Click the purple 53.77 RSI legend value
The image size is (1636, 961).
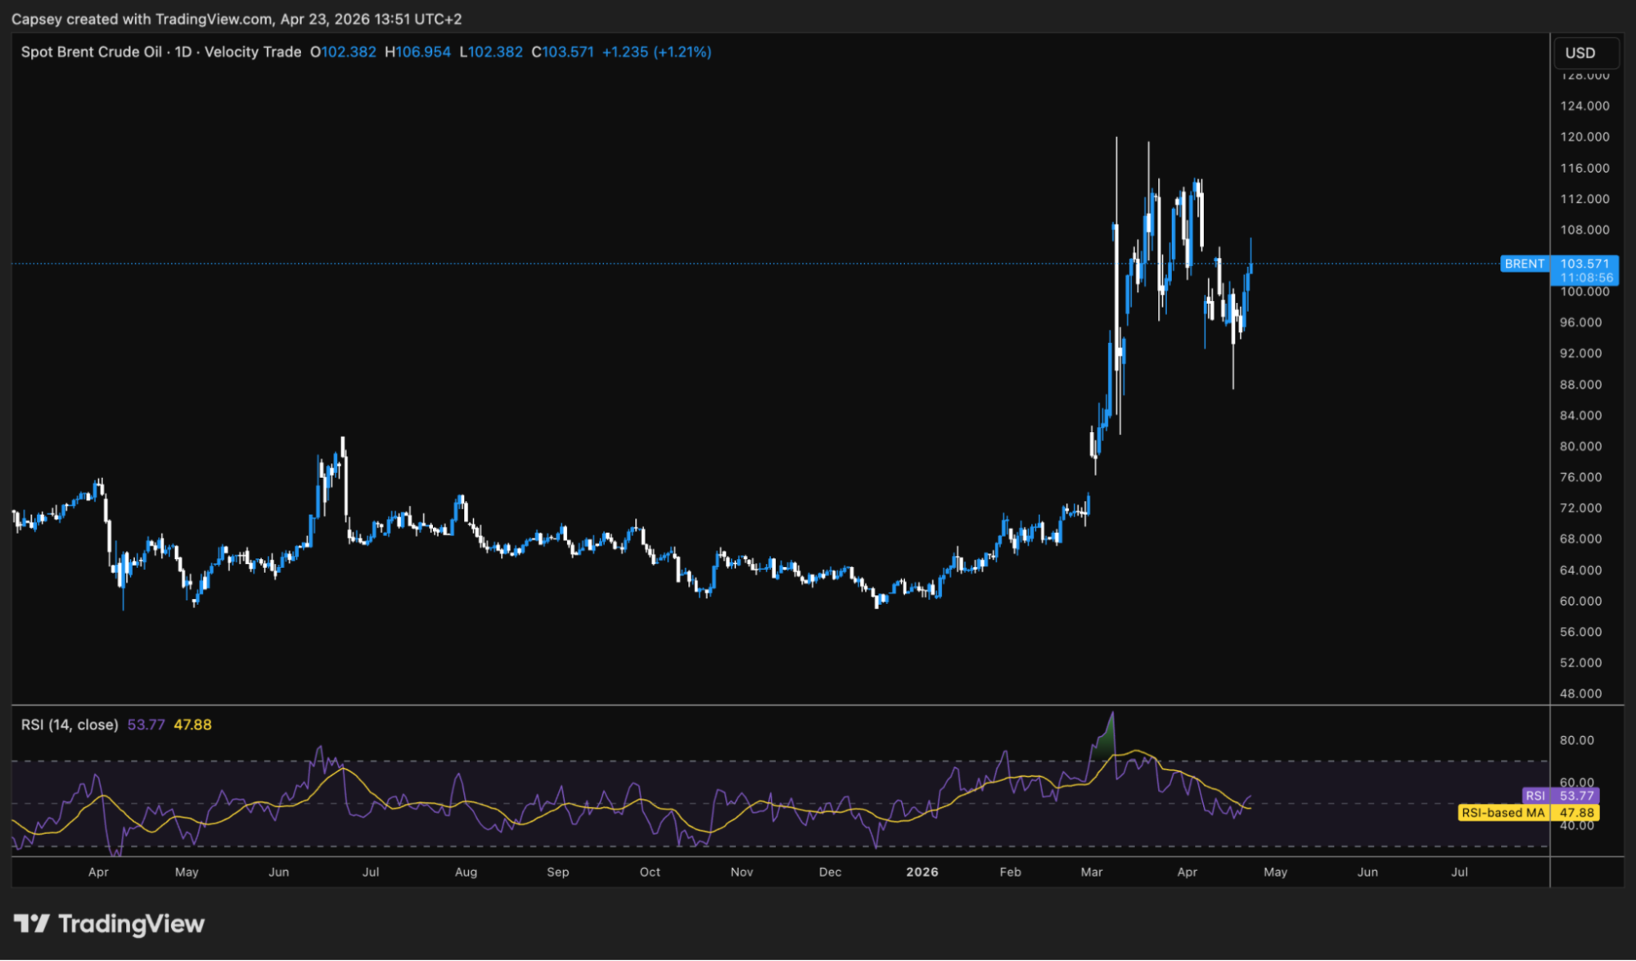(146, 724)
